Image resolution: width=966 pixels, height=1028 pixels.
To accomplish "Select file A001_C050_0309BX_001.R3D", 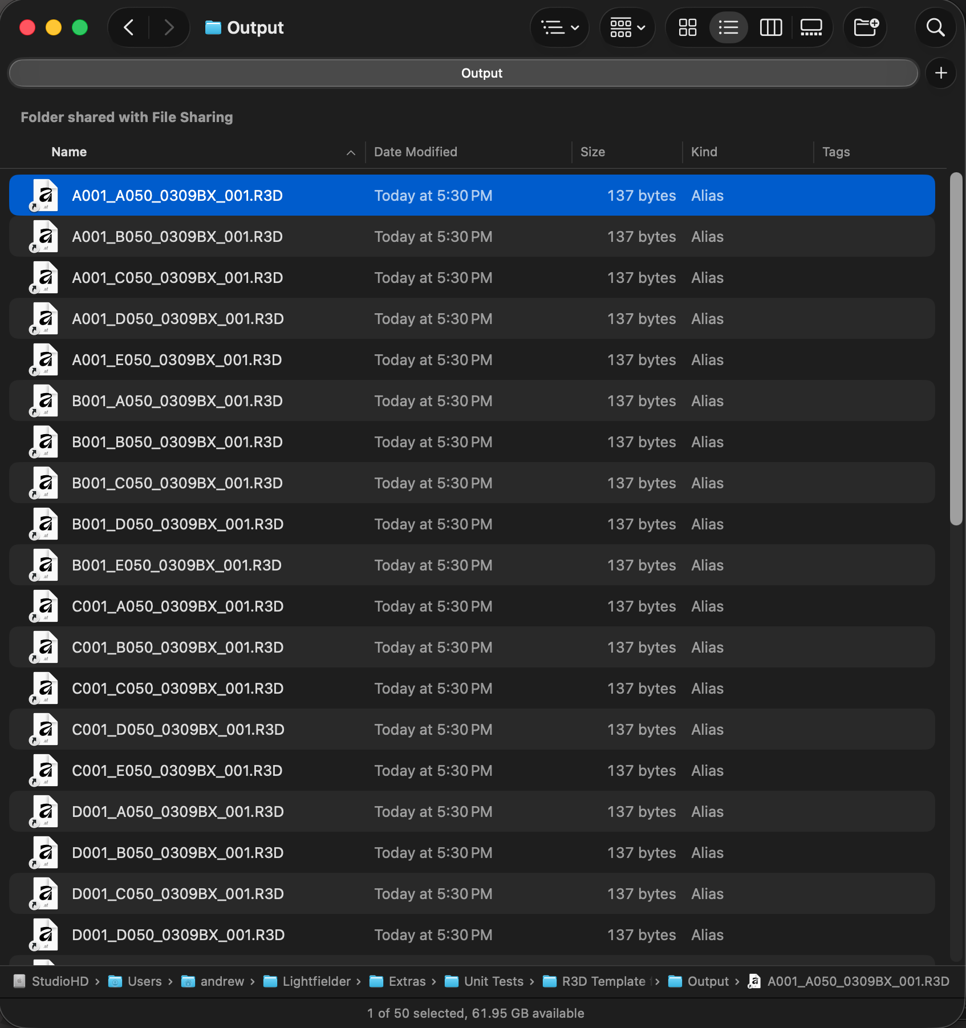I will (x=177, y=278).
